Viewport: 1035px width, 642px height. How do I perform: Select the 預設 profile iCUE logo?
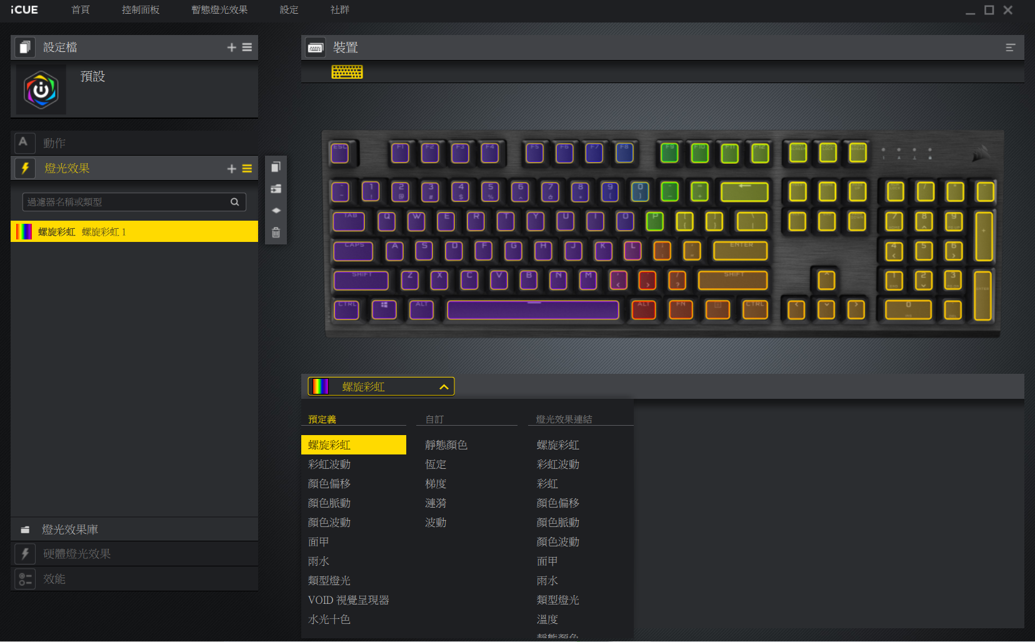41,90
